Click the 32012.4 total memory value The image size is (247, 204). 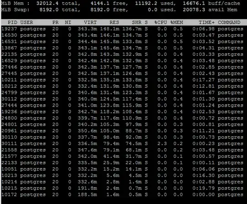pyautogui.click(x=47, y=3)
